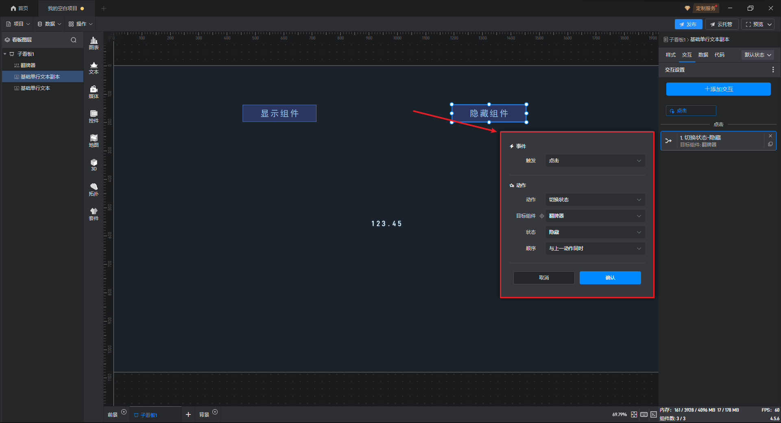This screenshot has height=423, width=781.
Task: Click the 添加交互 add interaction button
Action: coord(718,89)
